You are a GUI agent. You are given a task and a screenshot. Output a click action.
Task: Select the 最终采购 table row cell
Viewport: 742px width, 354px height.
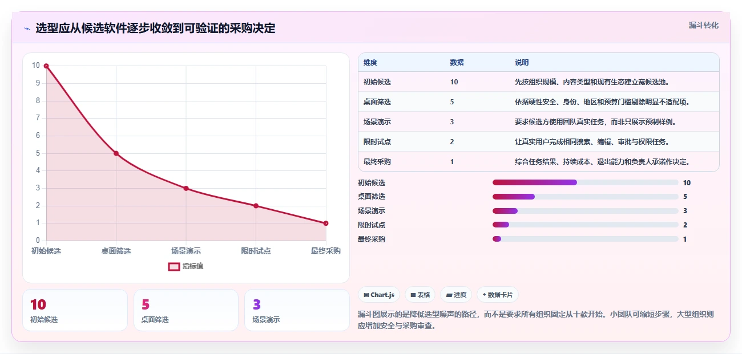pos(377,162)
